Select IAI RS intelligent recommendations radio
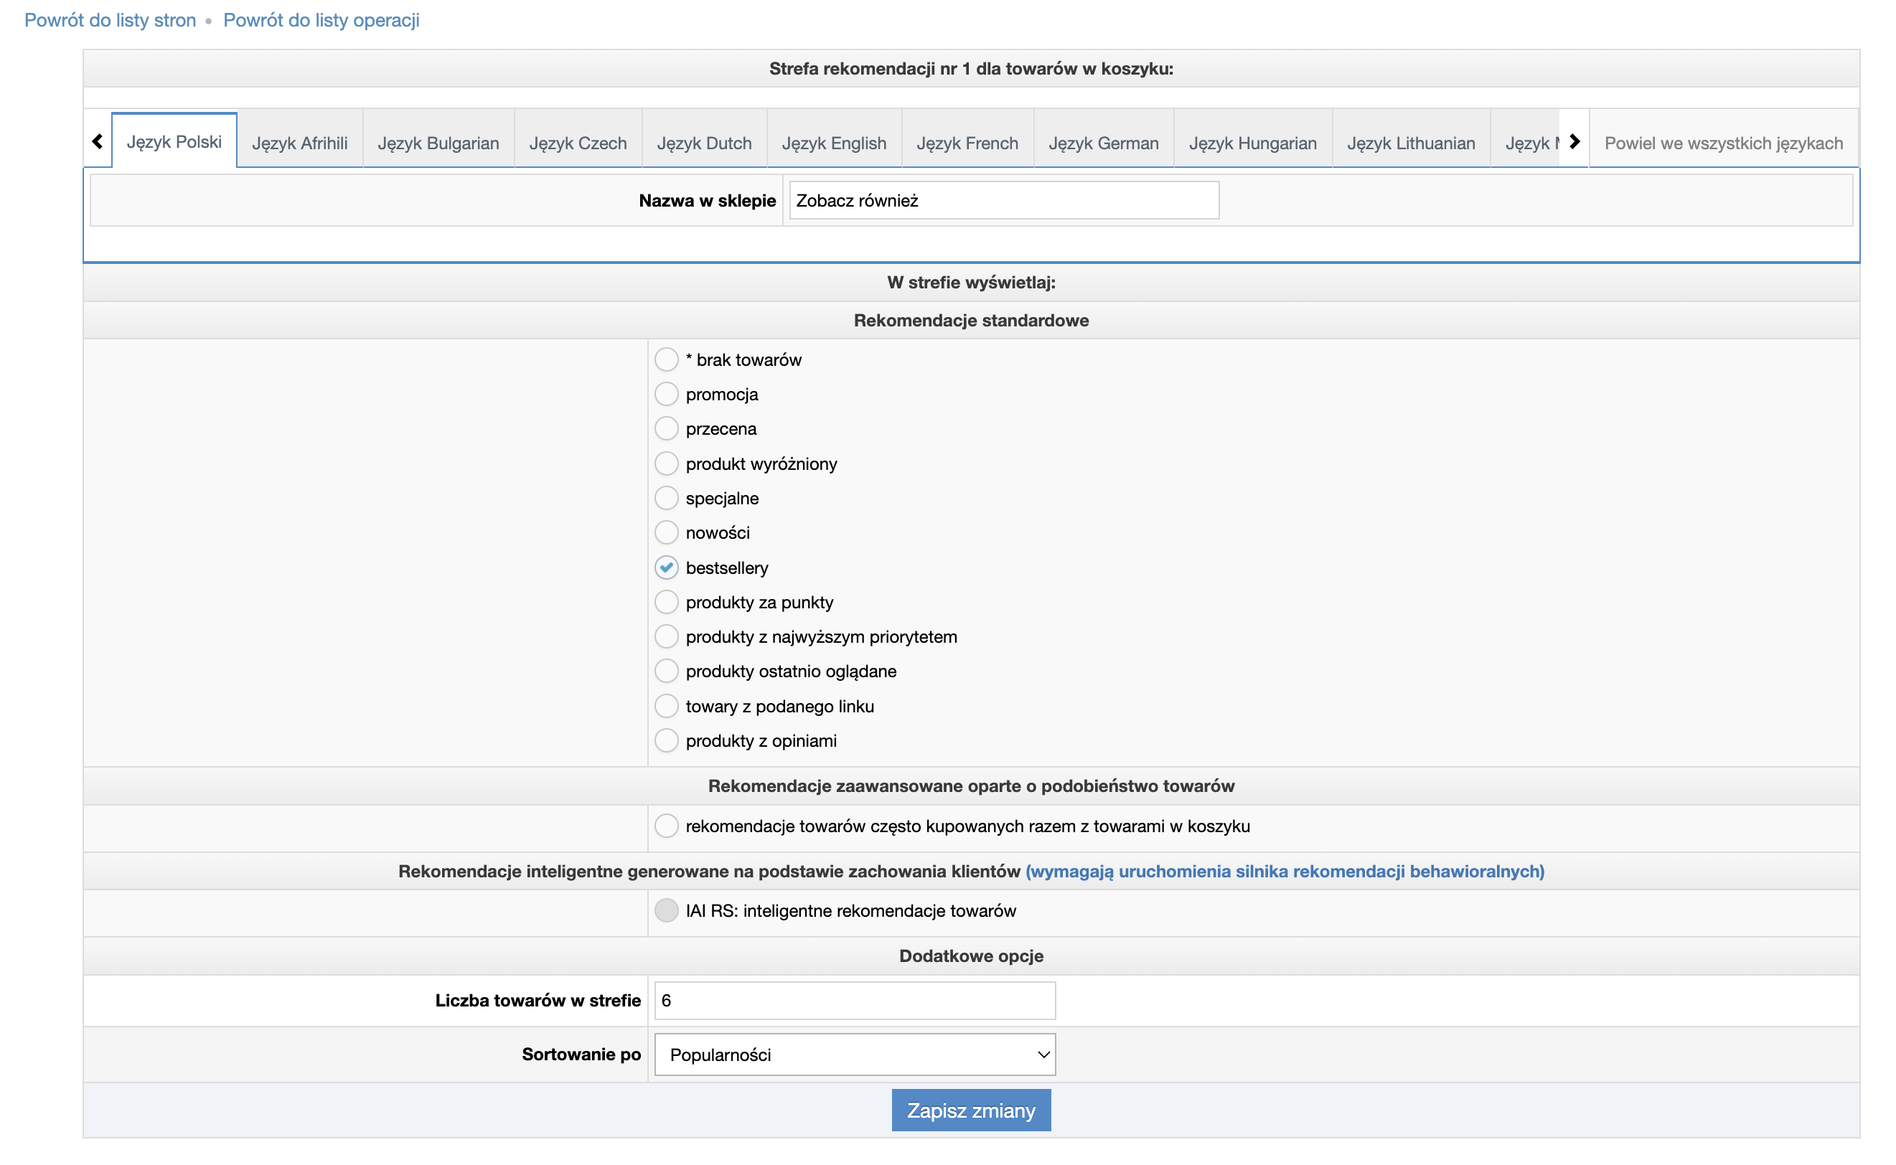Image resolution: width=1896 pixels, height=1165 pixels. (x=666, y=911)
